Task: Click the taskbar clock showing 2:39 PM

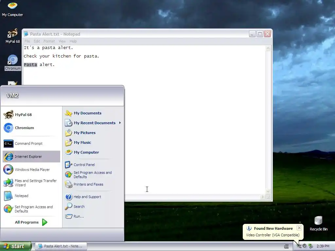Action: point(323,246)
